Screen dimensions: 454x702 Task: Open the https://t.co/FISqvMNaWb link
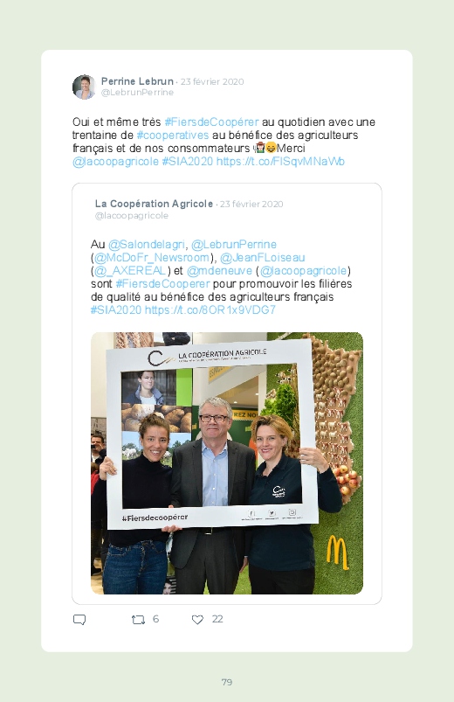tap(280, 161)
